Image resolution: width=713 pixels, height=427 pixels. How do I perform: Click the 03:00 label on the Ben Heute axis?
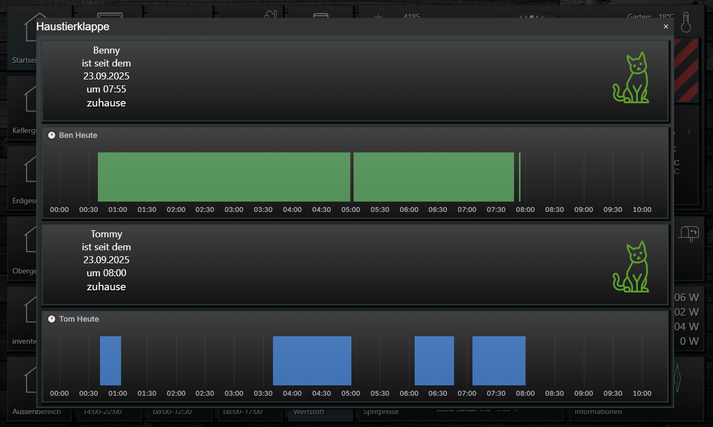tap(234, 210)
